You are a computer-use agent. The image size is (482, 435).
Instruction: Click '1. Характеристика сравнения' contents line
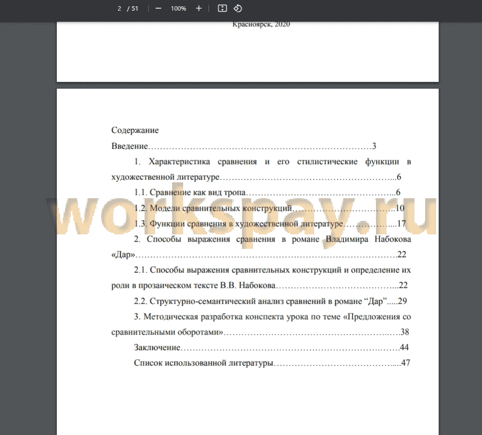272,162
